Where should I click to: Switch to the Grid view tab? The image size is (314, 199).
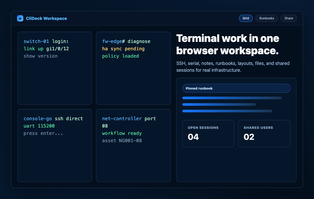point(246,18)
